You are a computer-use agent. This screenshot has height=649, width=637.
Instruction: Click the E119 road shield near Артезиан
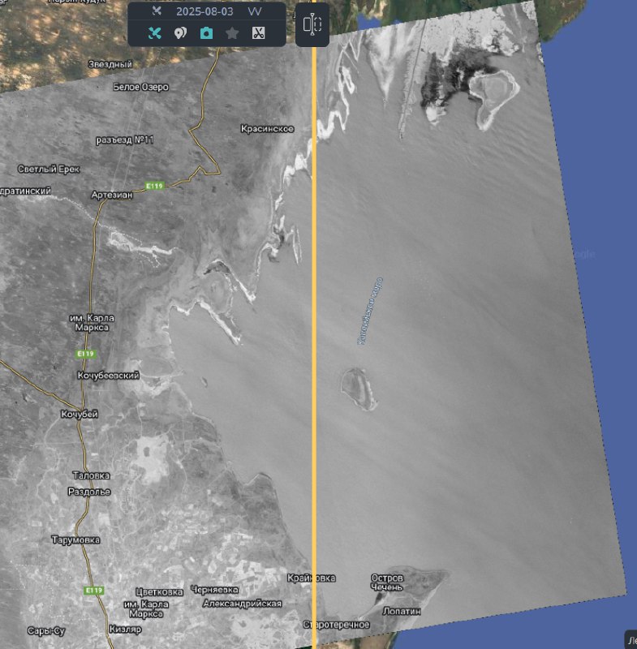pos(154,186)
